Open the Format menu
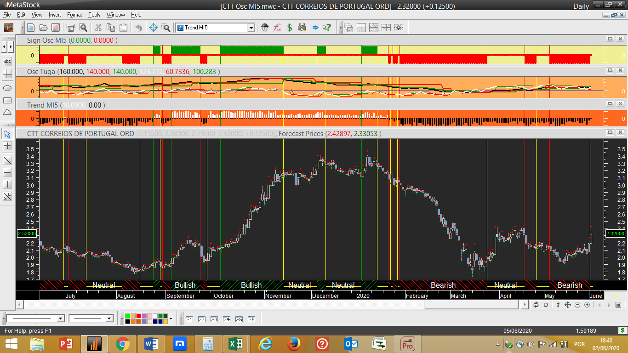 pyautogui.click(x=74, y=15)
